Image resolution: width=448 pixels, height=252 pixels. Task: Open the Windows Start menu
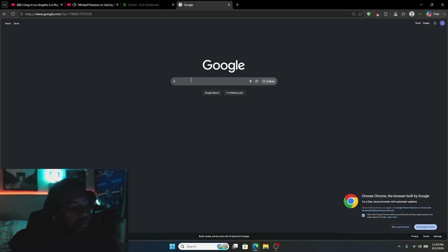click(x=172, y=246)
